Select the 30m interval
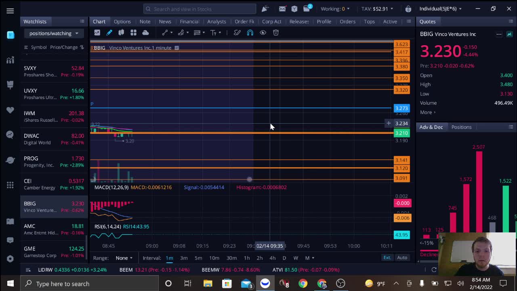 (231, 258)
